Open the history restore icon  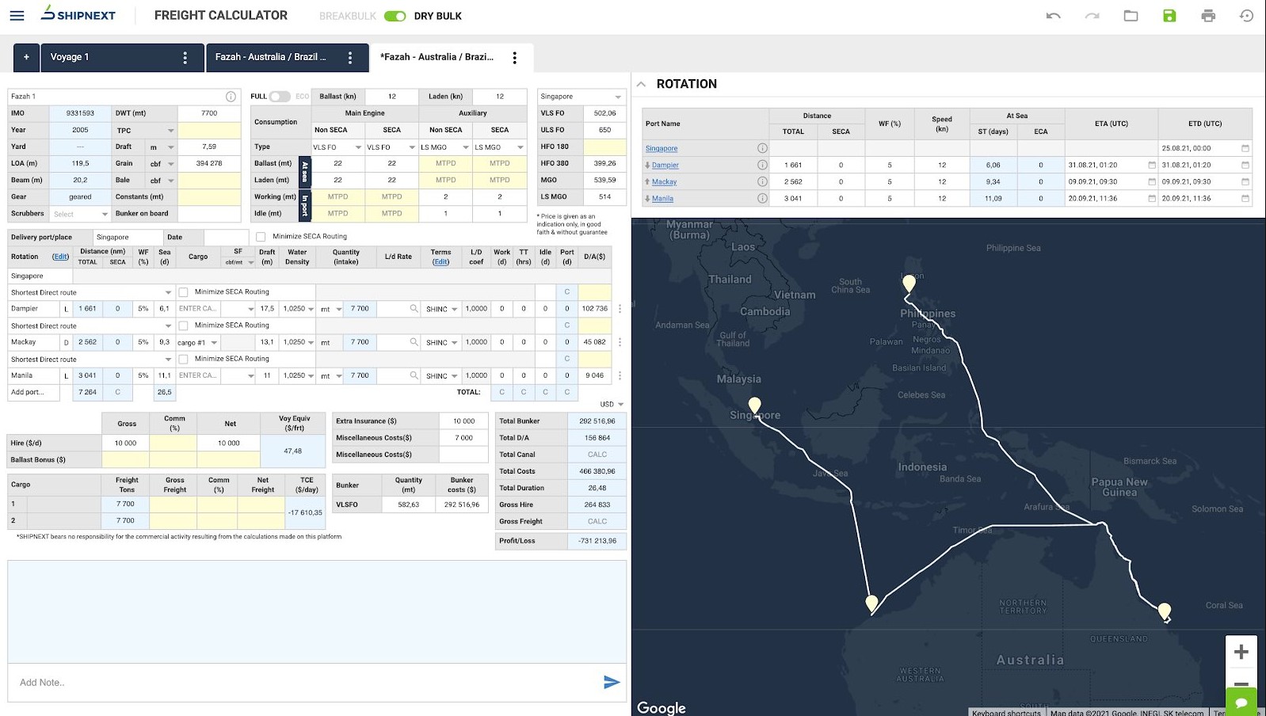1246,16
